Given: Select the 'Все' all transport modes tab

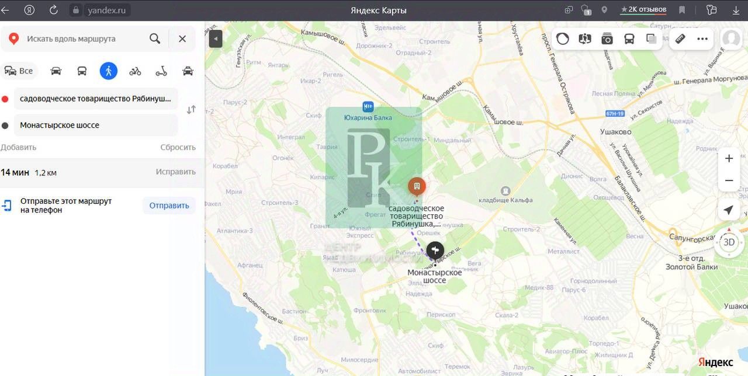Looking at the screenshot, I should (19, 71).
